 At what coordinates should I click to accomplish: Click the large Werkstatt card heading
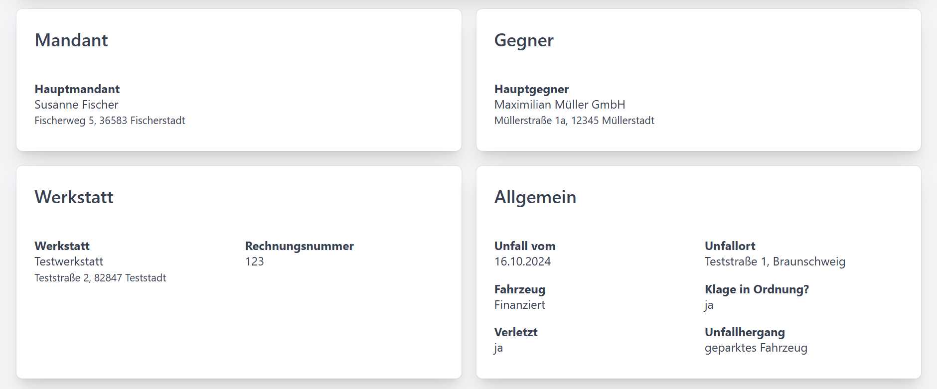[74, 197]
